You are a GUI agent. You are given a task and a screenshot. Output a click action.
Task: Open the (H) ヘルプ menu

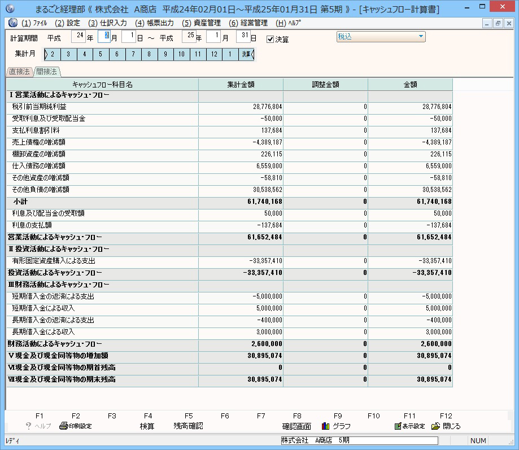click(x=288, y=23)
